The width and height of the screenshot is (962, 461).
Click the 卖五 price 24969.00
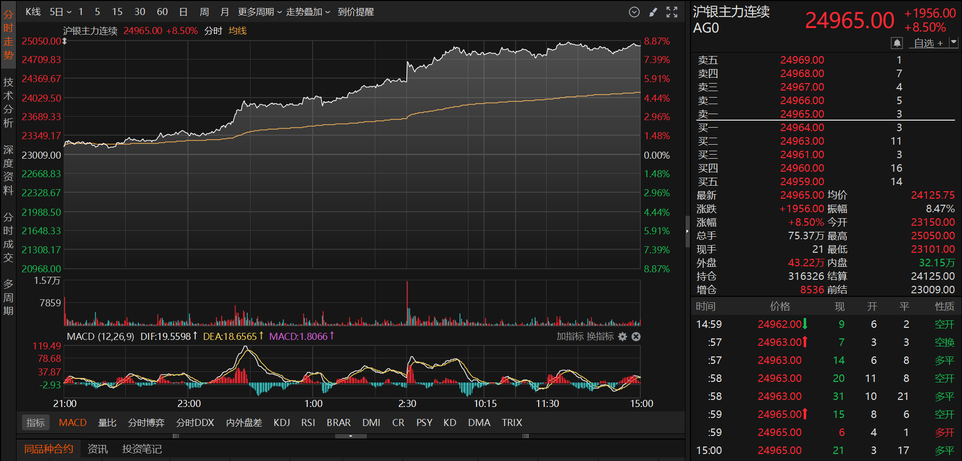tap(802, 60)
